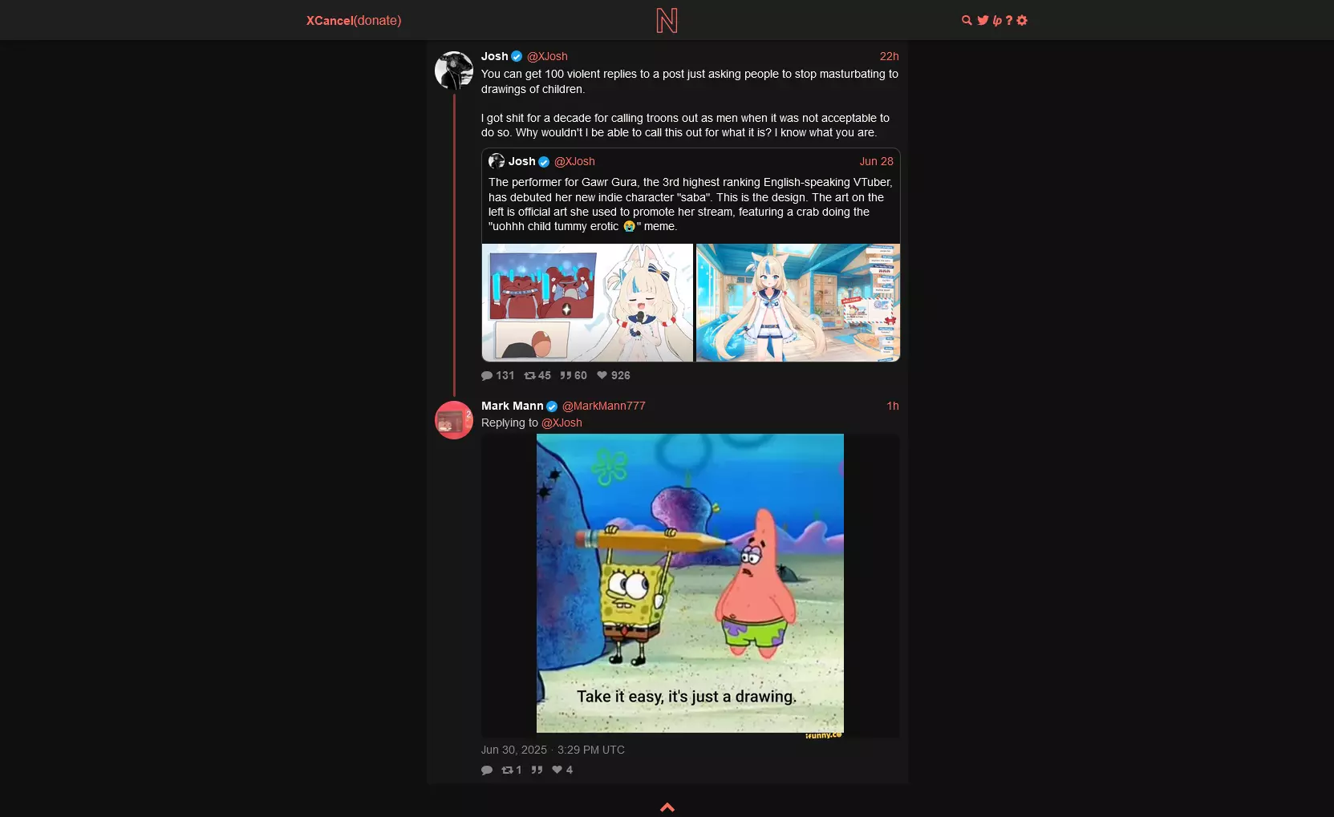Open the (donate) link in header
This screenshot has width=1334, height=817.
(378, 20)
